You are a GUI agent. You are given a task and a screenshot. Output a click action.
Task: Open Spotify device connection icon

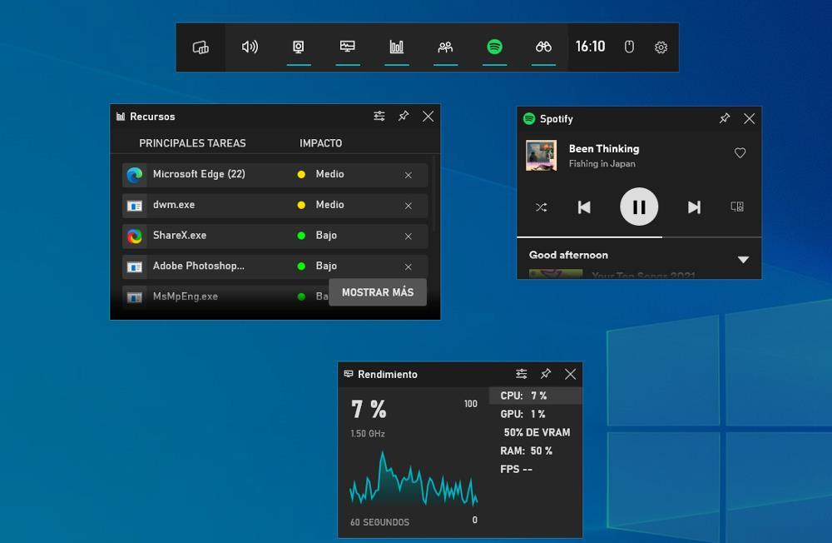click(x=735, y=207)
